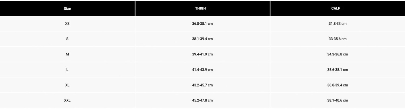Select the XXL size row label

point(67,100)
